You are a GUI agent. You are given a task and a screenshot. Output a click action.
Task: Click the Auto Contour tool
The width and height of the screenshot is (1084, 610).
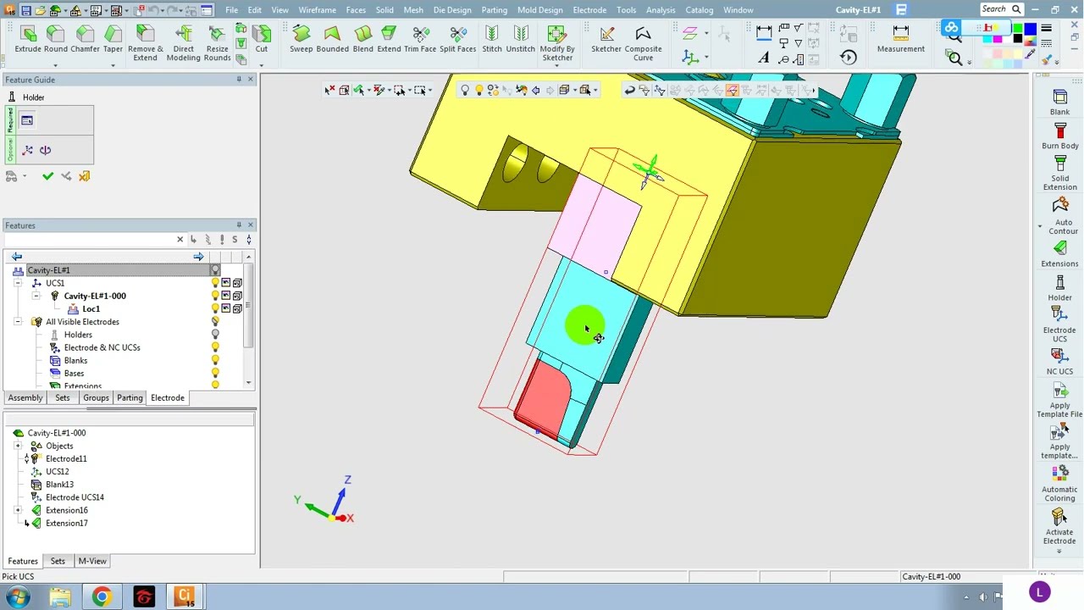tap(1063, 217)
